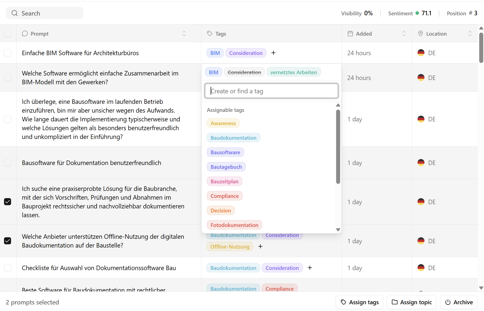Screen dimensions: 484x311
Task: Click the Archive button
Action: pos(459,302)
